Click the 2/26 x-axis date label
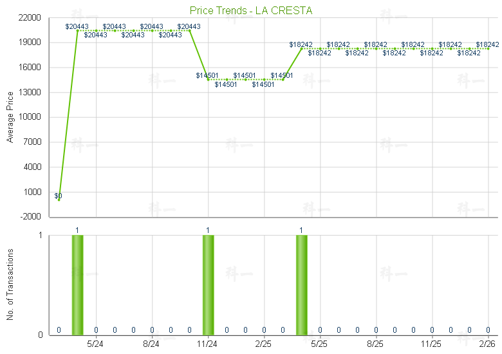The height and width of the screenshot is (354, 502). tap(488, 344)
